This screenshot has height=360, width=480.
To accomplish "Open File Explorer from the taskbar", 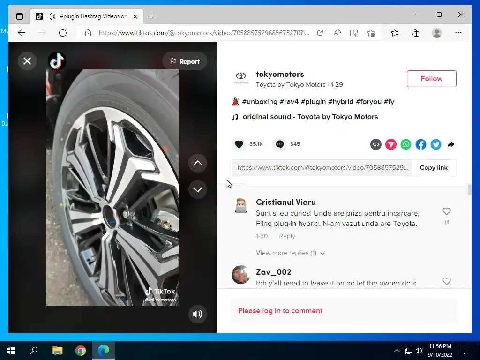I will click(x=57, y=351).
